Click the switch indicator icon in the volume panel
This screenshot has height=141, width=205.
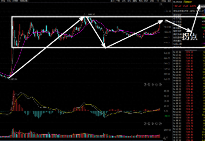pos(156,124)
